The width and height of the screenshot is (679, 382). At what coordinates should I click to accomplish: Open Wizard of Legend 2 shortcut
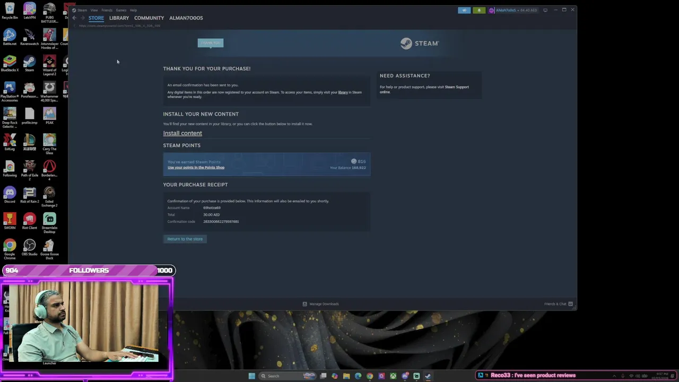[x=49, y=65]
